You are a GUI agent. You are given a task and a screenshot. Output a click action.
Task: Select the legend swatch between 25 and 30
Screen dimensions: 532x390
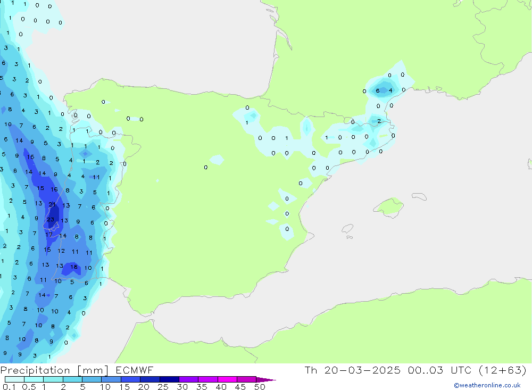pos(169,379)
